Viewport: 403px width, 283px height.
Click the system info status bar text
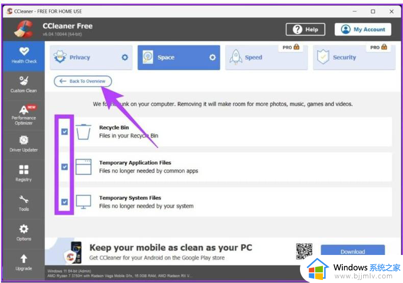click(120, 273)
